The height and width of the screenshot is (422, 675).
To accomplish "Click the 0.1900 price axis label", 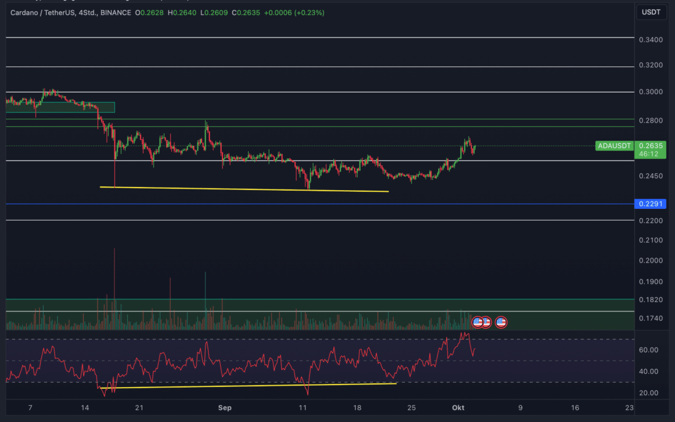I will (651, 281).
